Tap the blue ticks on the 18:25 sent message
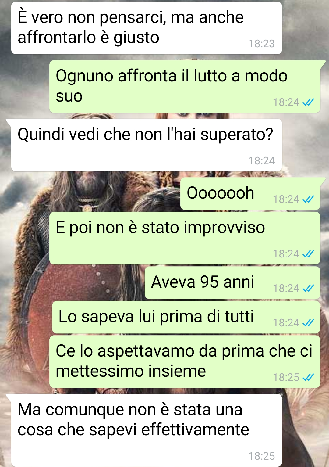Image resolution: width=329 pixels, height=467 pixels. 308,377
